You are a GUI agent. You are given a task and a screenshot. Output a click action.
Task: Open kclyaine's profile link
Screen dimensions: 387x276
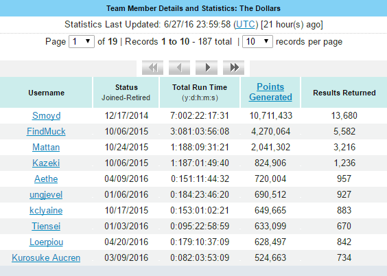(46, 211)
